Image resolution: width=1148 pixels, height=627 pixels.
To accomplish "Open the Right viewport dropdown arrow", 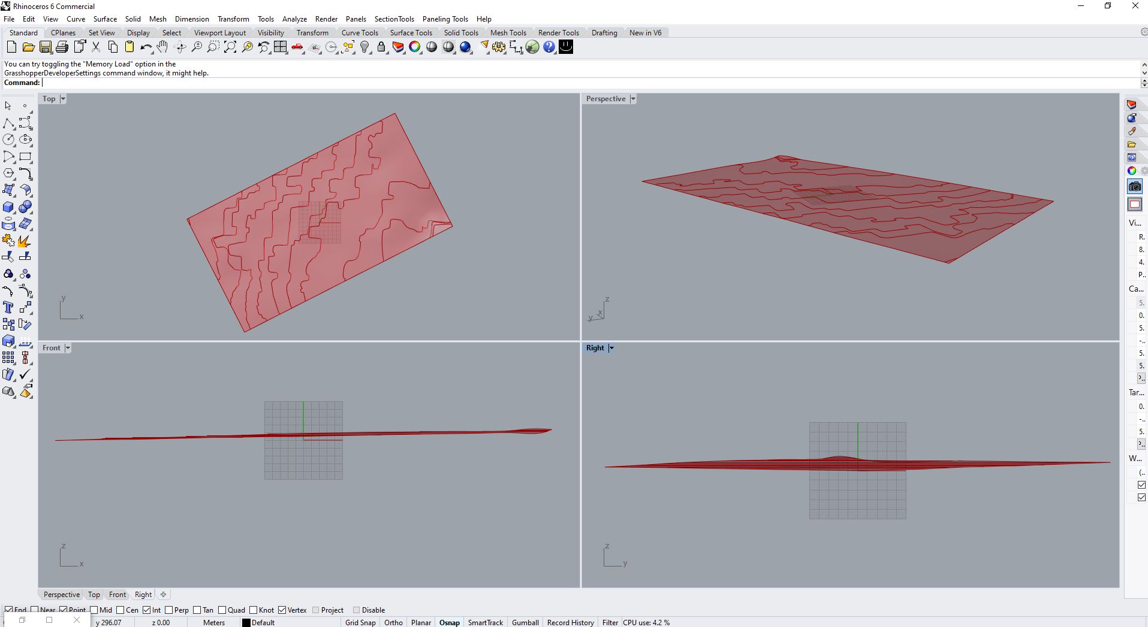I will [611, 348].
